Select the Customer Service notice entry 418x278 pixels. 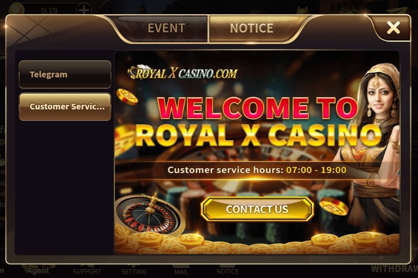point(65,106)
